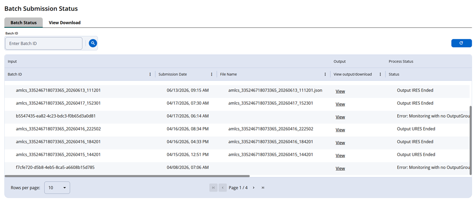
Task: Click the Page 1 / 4 indicator
Action: pos(238,187)
